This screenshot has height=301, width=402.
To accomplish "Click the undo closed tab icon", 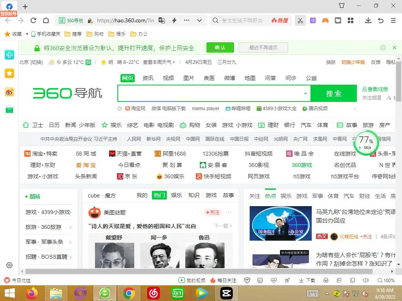I will coord(381,20).
